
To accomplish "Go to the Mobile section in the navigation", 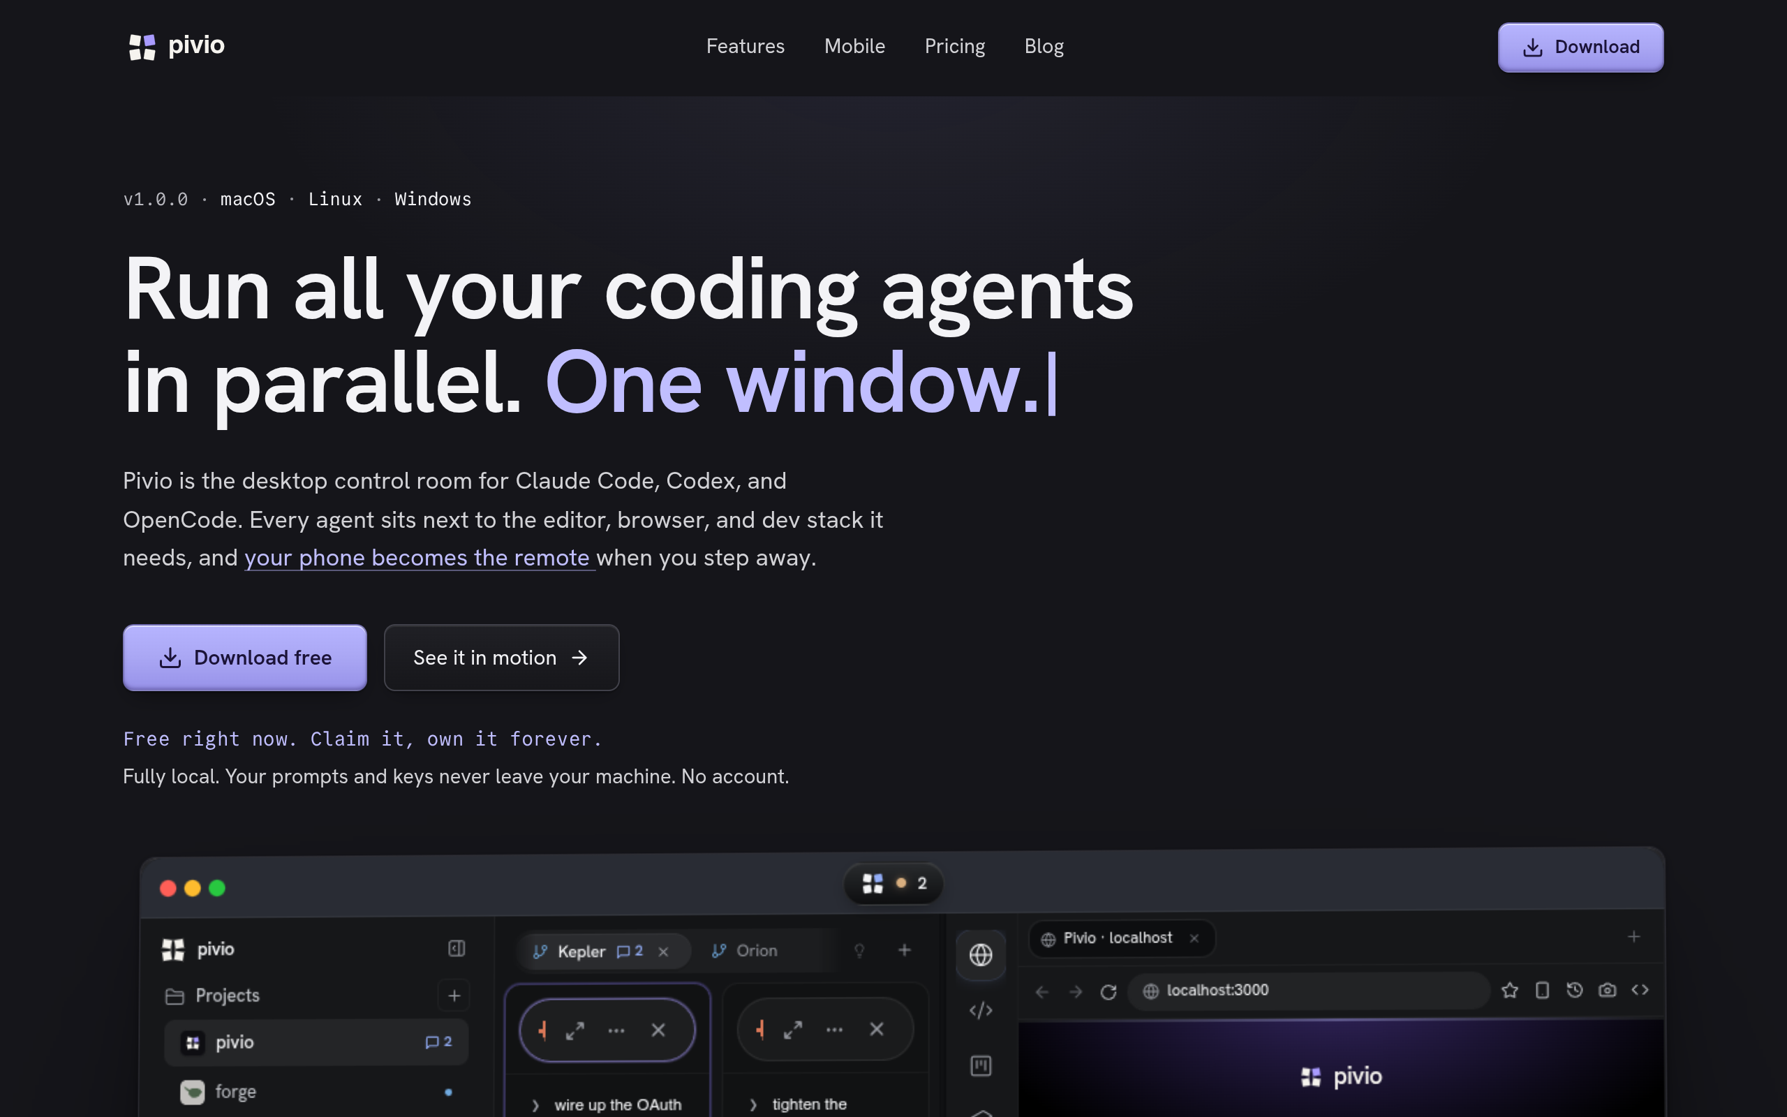I will [x=854, y=46].
